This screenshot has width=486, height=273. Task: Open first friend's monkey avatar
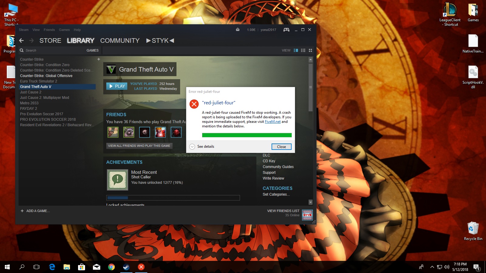[x=113, y=132]
